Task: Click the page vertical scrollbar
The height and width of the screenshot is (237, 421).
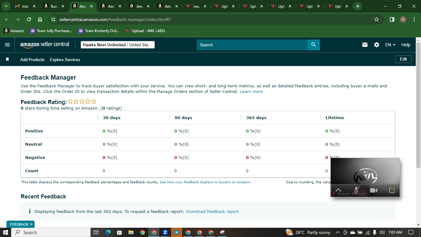Action: [418, 105]
